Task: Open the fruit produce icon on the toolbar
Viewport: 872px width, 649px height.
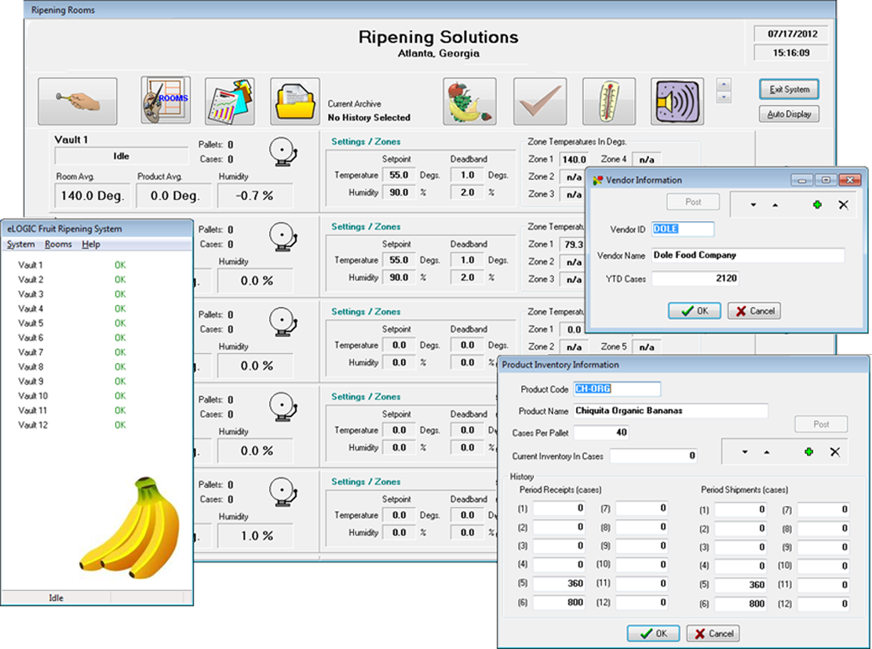Action: (469, 100)
